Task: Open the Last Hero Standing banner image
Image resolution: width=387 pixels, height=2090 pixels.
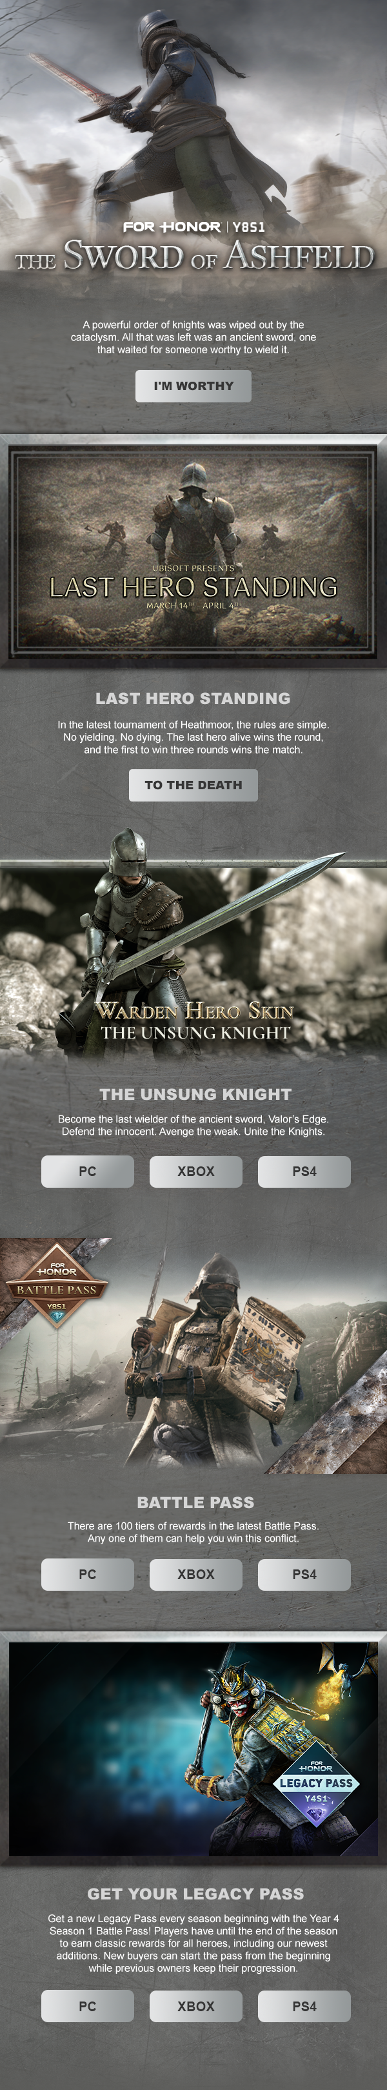Action: (193, 552)
